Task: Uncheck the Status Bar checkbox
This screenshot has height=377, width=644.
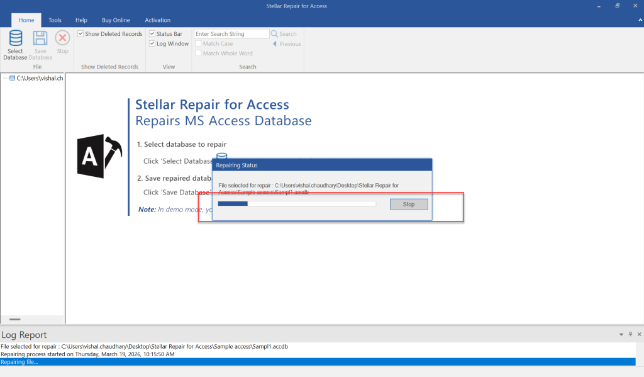Action: 152,34
